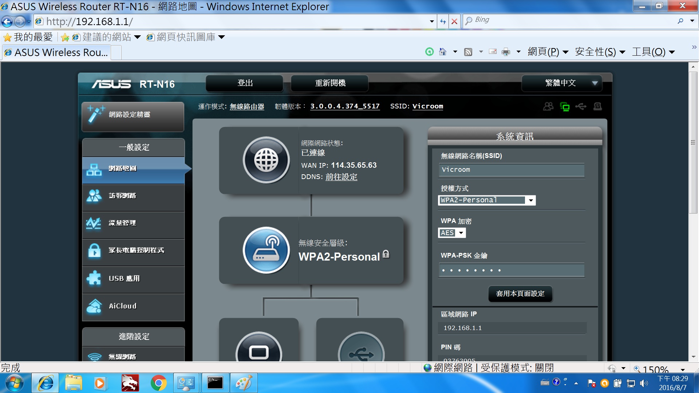This screenshot has width=699, height=393.
Task: Open the Suggested Sites (建議的網站) dropdown
Action: coord(106,37)
